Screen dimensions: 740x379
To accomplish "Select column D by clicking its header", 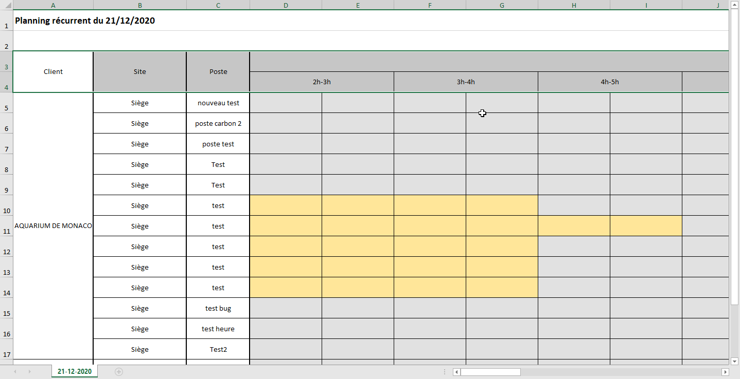I will 285,5.
